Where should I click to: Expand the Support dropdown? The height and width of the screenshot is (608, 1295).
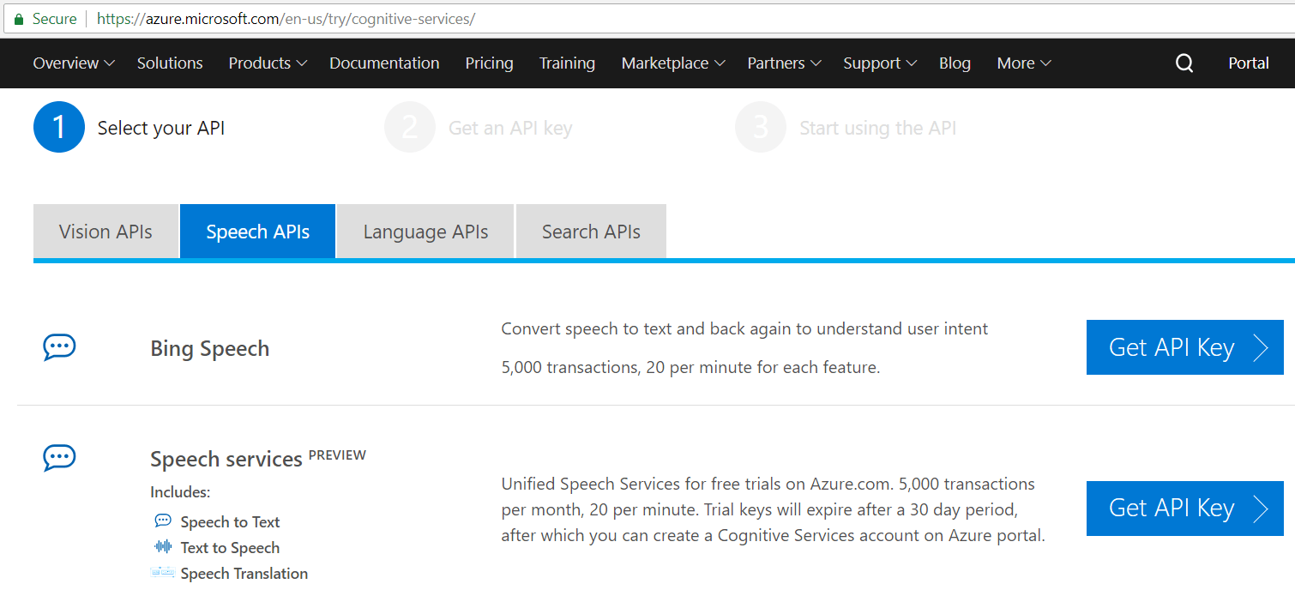click(881, 63)
